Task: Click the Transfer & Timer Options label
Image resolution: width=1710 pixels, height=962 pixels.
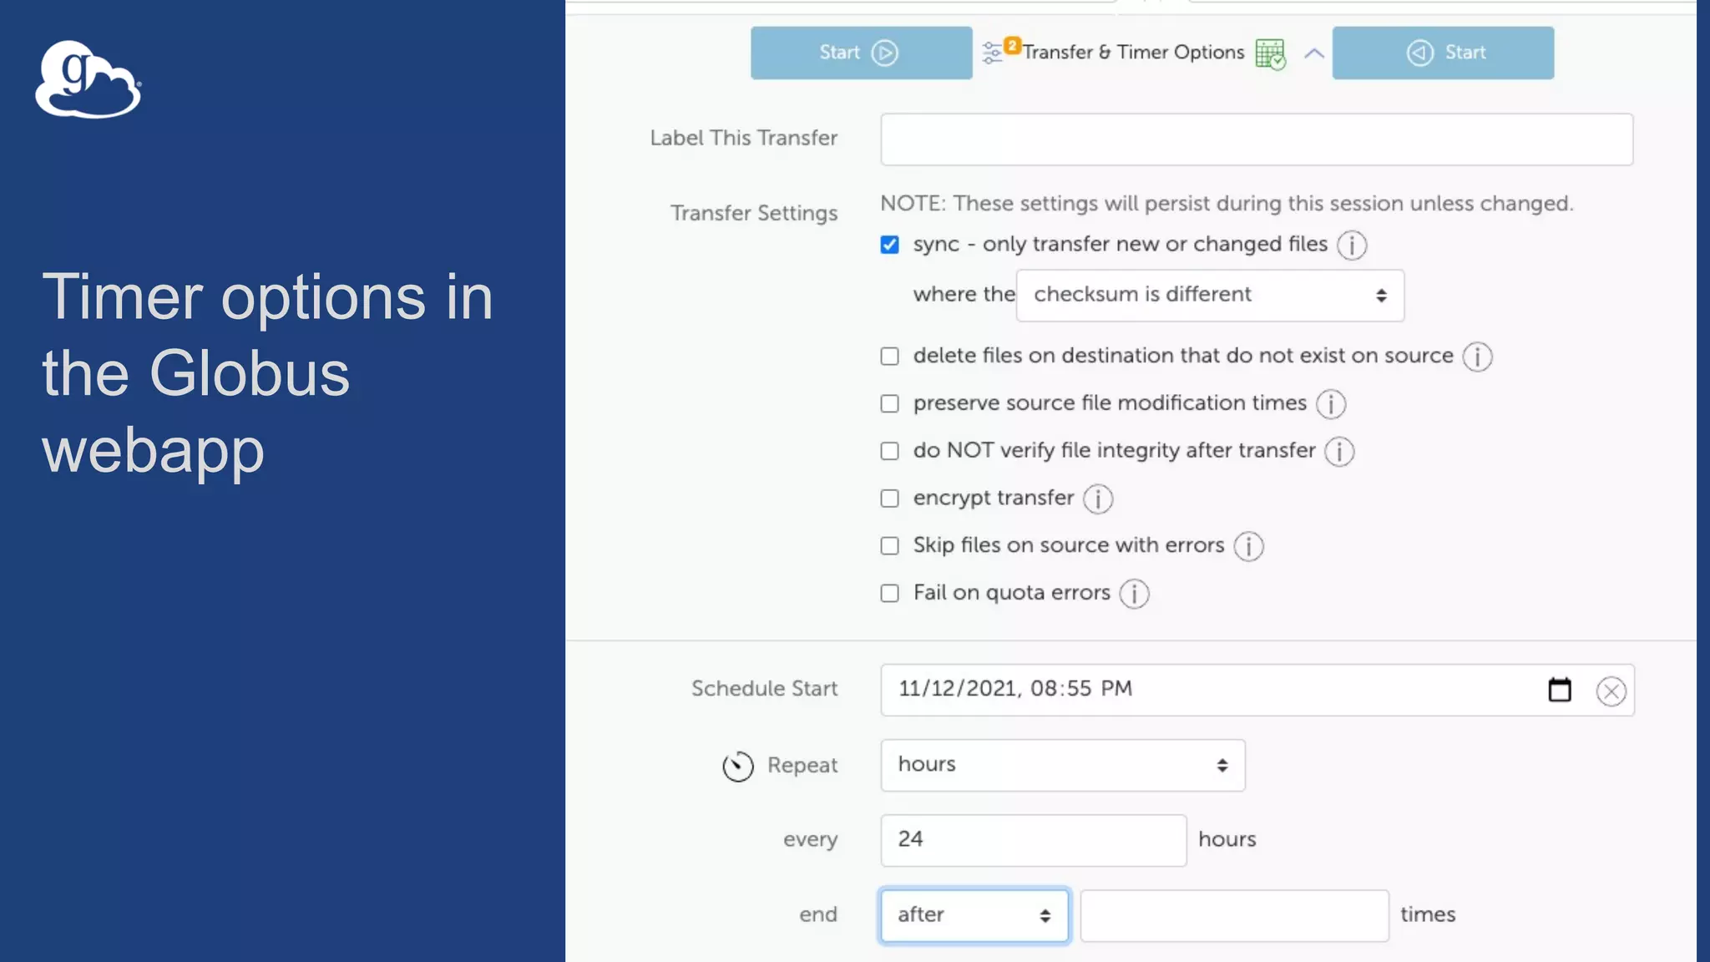Action: (1133, 53)
